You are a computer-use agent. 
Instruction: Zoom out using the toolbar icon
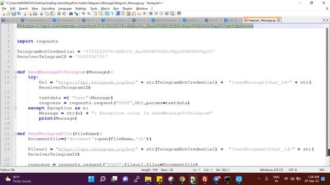[88, 14]
